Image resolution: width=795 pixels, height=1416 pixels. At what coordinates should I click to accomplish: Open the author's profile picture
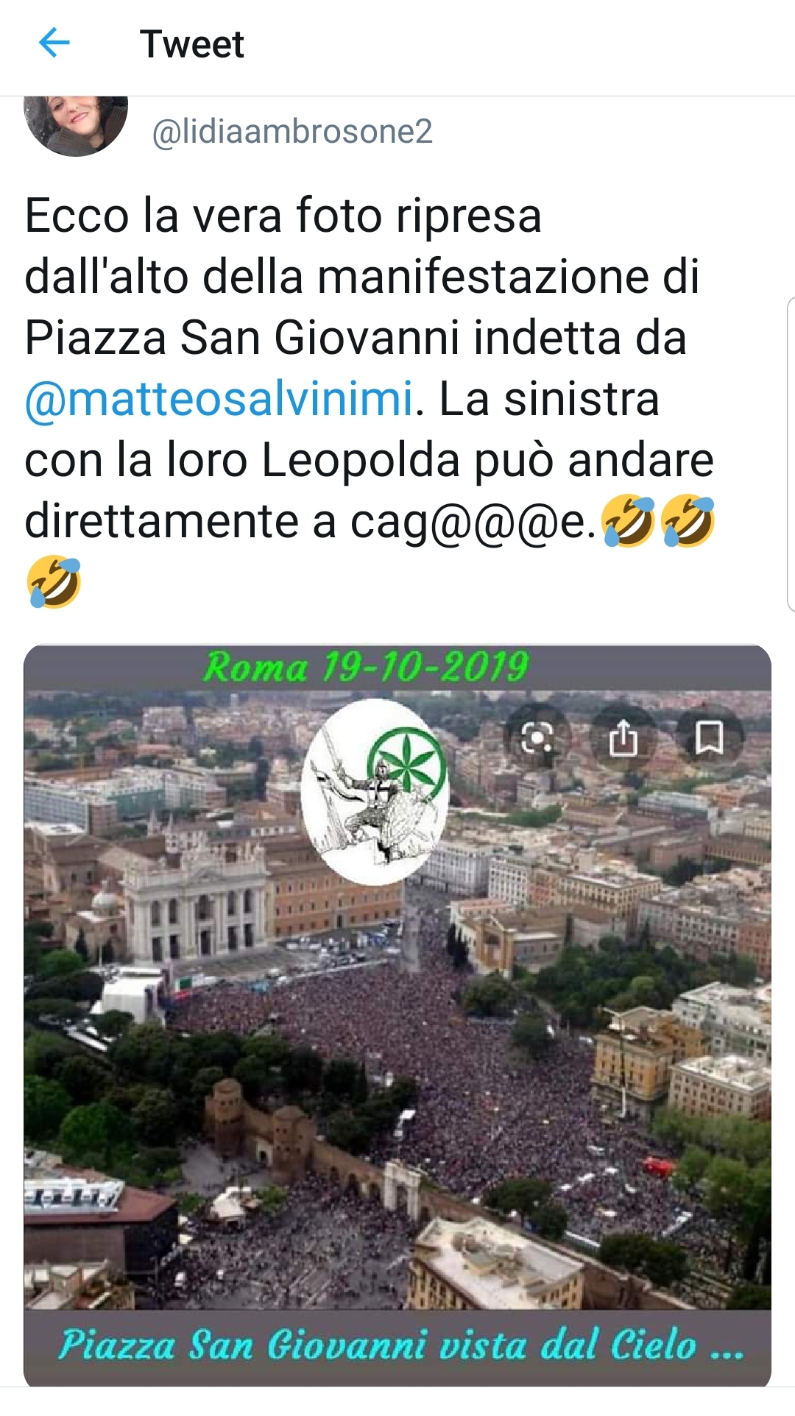pos(76,125)
